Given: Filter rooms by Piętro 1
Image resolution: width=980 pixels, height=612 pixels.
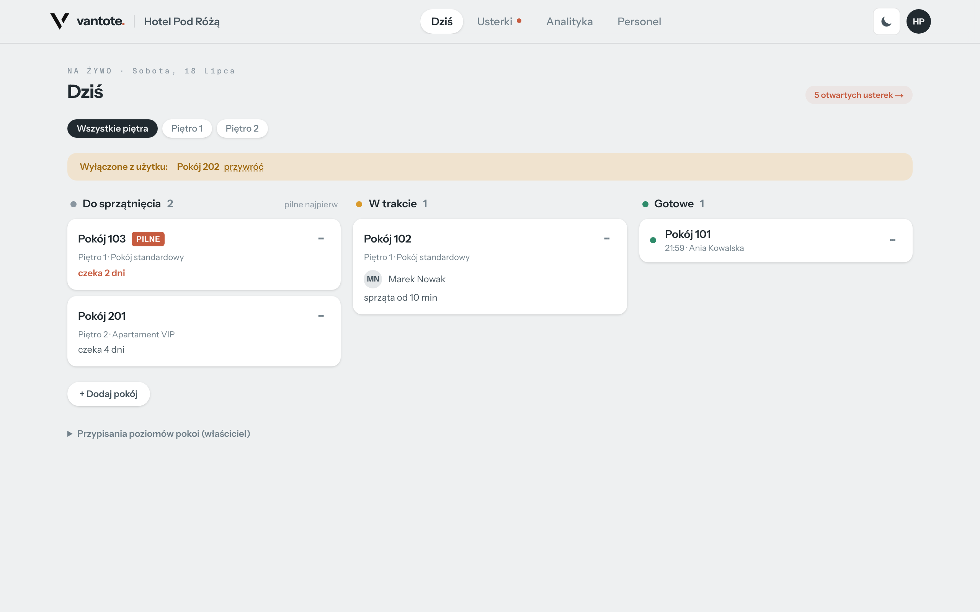Looking at the screenshot, I should (x=187, y=128).
